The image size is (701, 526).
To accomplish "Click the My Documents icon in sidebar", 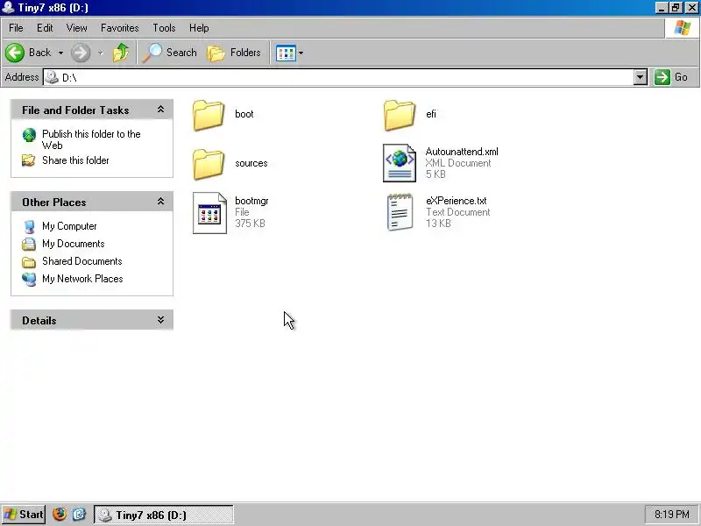I will click(29, 244).
